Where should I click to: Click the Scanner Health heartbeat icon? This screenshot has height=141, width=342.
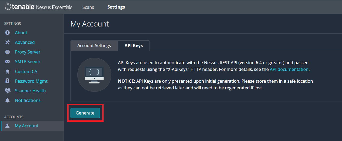[x=7, y=91]
